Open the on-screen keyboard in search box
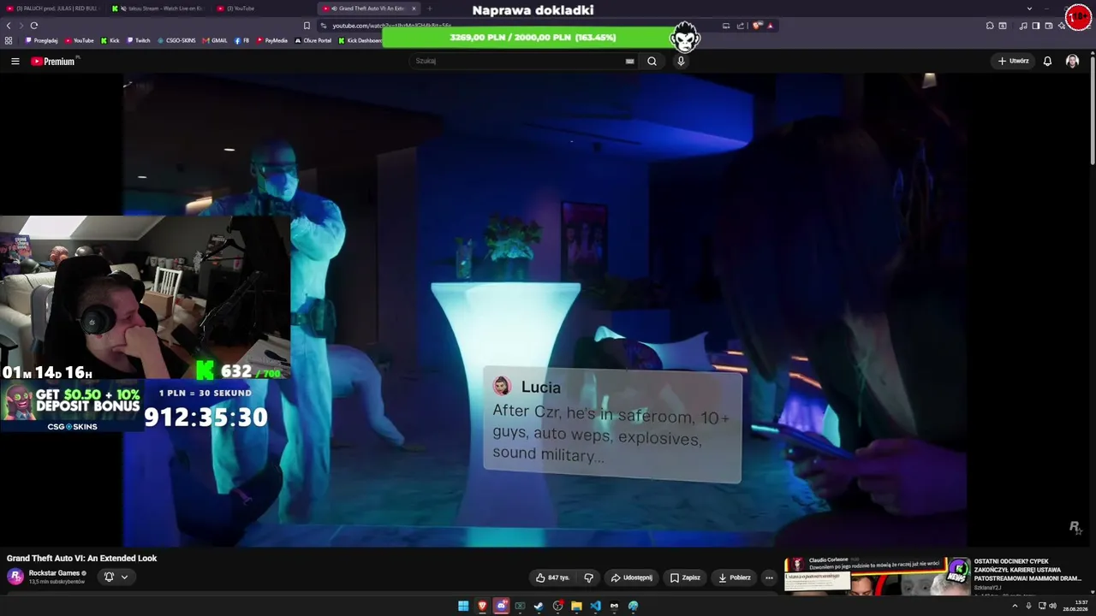The height and width of the screenshot is (616, 1096). tap(630, 62)
